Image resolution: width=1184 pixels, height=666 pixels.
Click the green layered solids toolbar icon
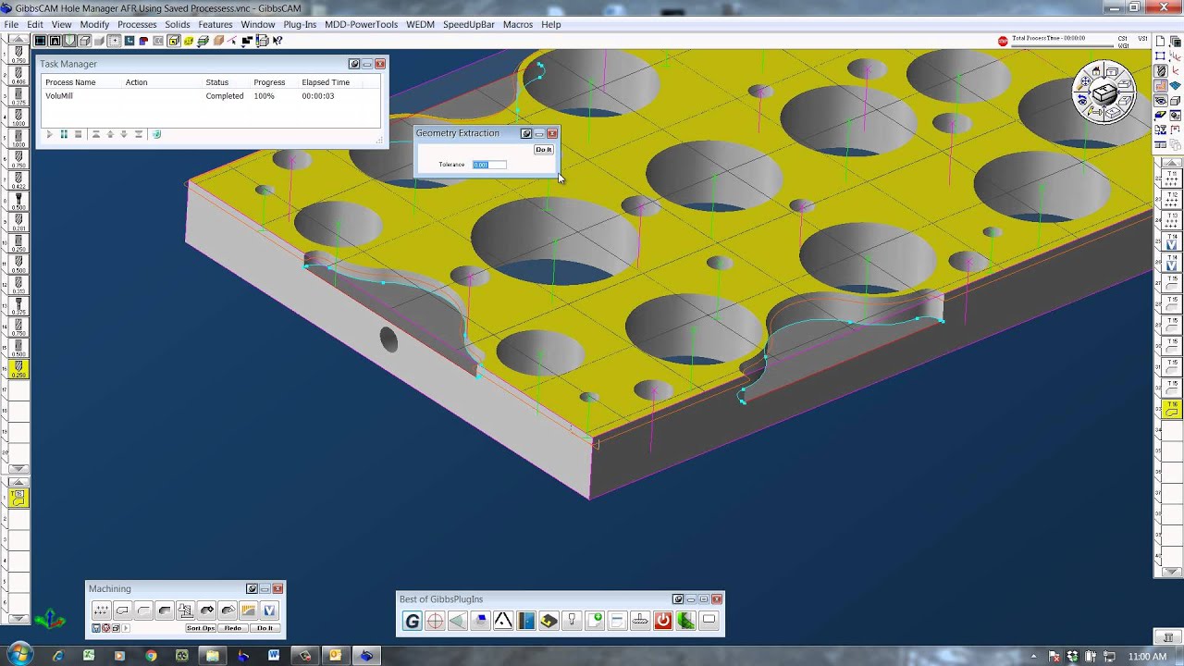[x=203, y=41]
